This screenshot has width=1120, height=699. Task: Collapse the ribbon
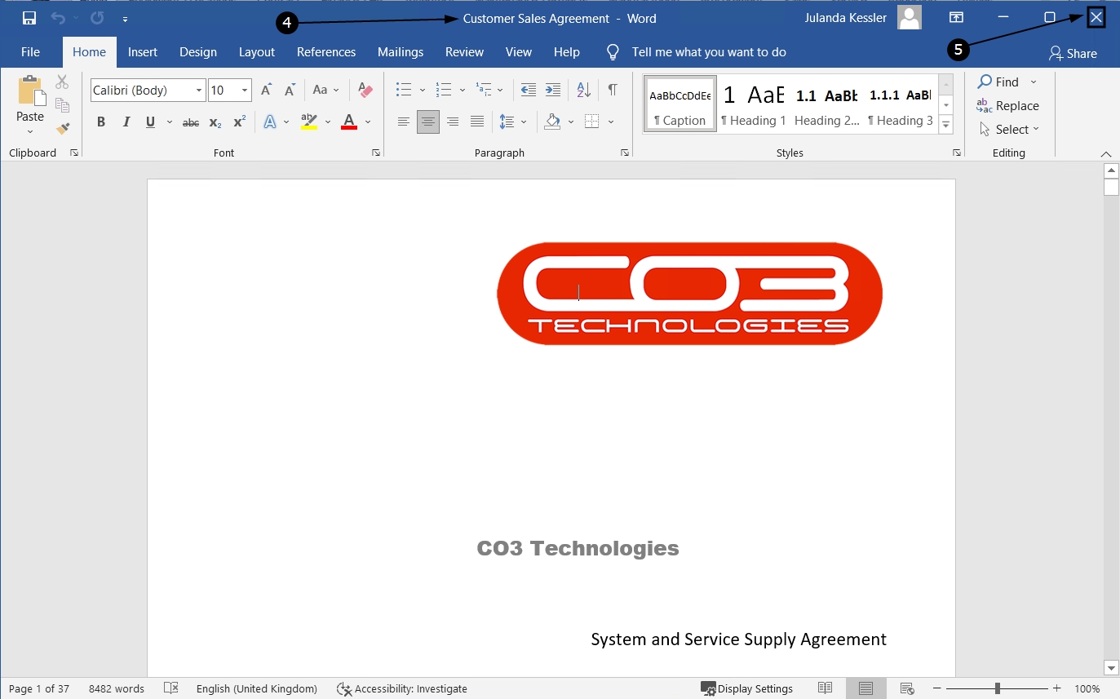[x=1106, y=153]
